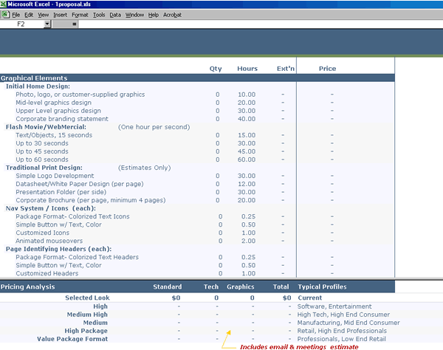Viewport: 443px width, 350px height.
Task: Select Value Package Format row label
Action: pyautogui.click(x=72, y=339)
